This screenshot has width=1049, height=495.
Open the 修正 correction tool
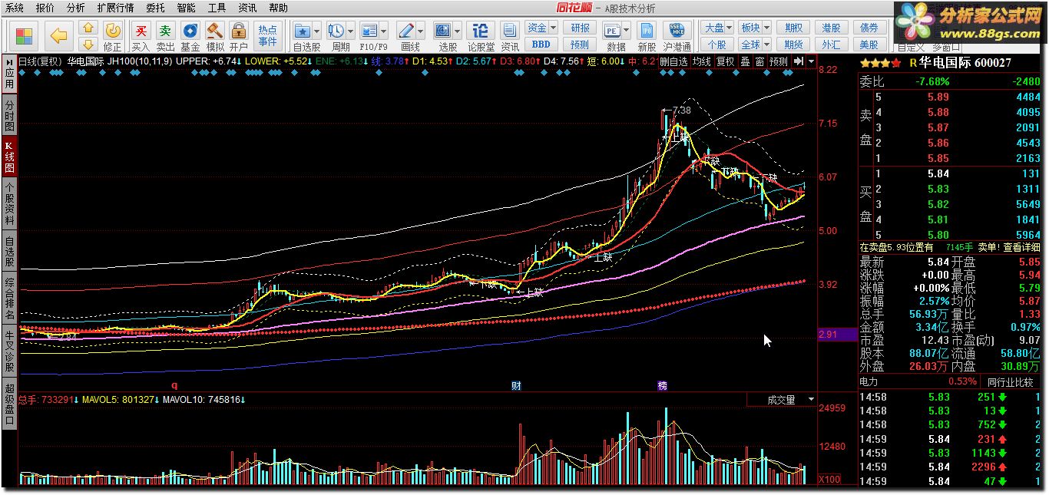[x=113, y=36]
